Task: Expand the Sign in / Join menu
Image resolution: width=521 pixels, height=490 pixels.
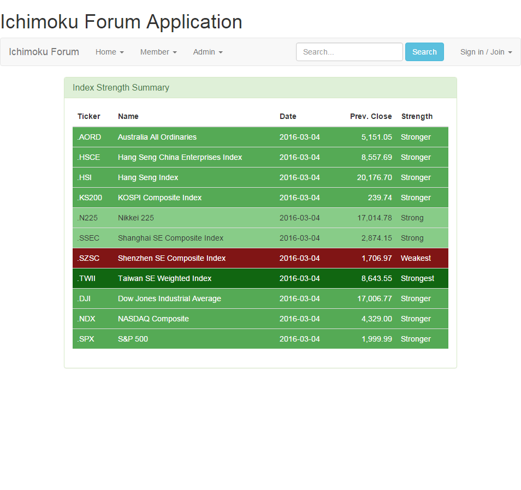Action: click(486, 52)
